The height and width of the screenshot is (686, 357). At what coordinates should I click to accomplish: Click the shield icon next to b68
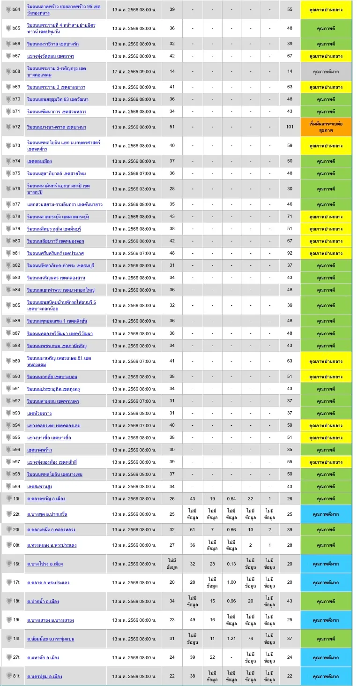pyautogui.click(x=8, y=72)
